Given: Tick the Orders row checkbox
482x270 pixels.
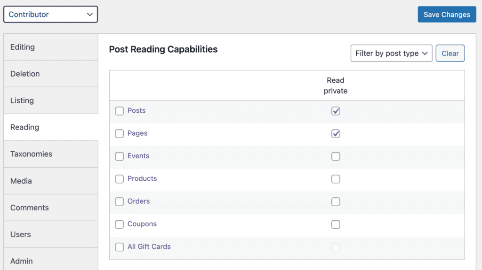Looking at the screenshot, I should [120, 202].
